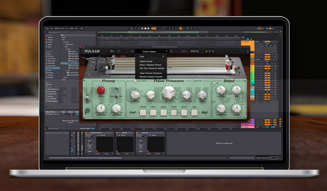327x191 pixels.
Task: Click the Ableton Record button
Action: (148, 29)
